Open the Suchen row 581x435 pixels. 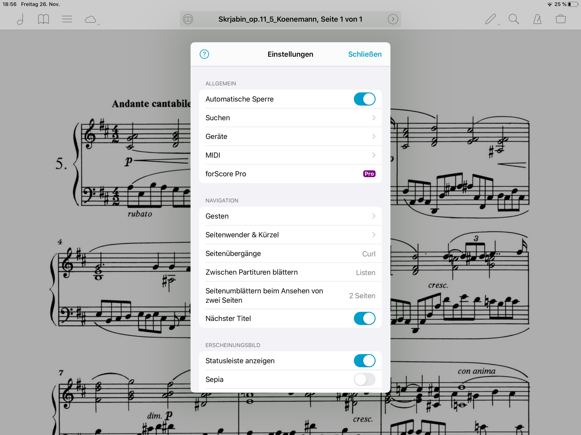(x=290, y=118)
